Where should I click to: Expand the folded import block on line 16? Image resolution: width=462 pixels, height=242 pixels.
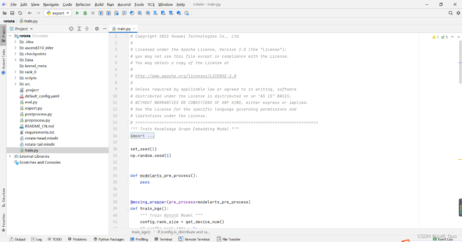tap(142, 136)
